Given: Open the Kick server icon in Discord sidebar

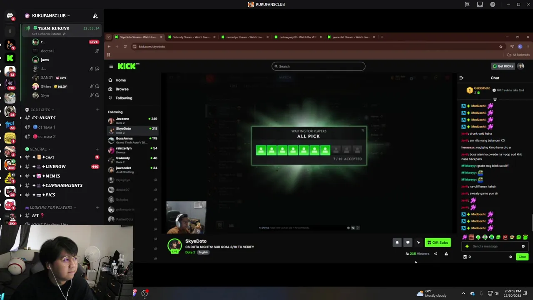Looking at the screenshot, I should 10,58.
